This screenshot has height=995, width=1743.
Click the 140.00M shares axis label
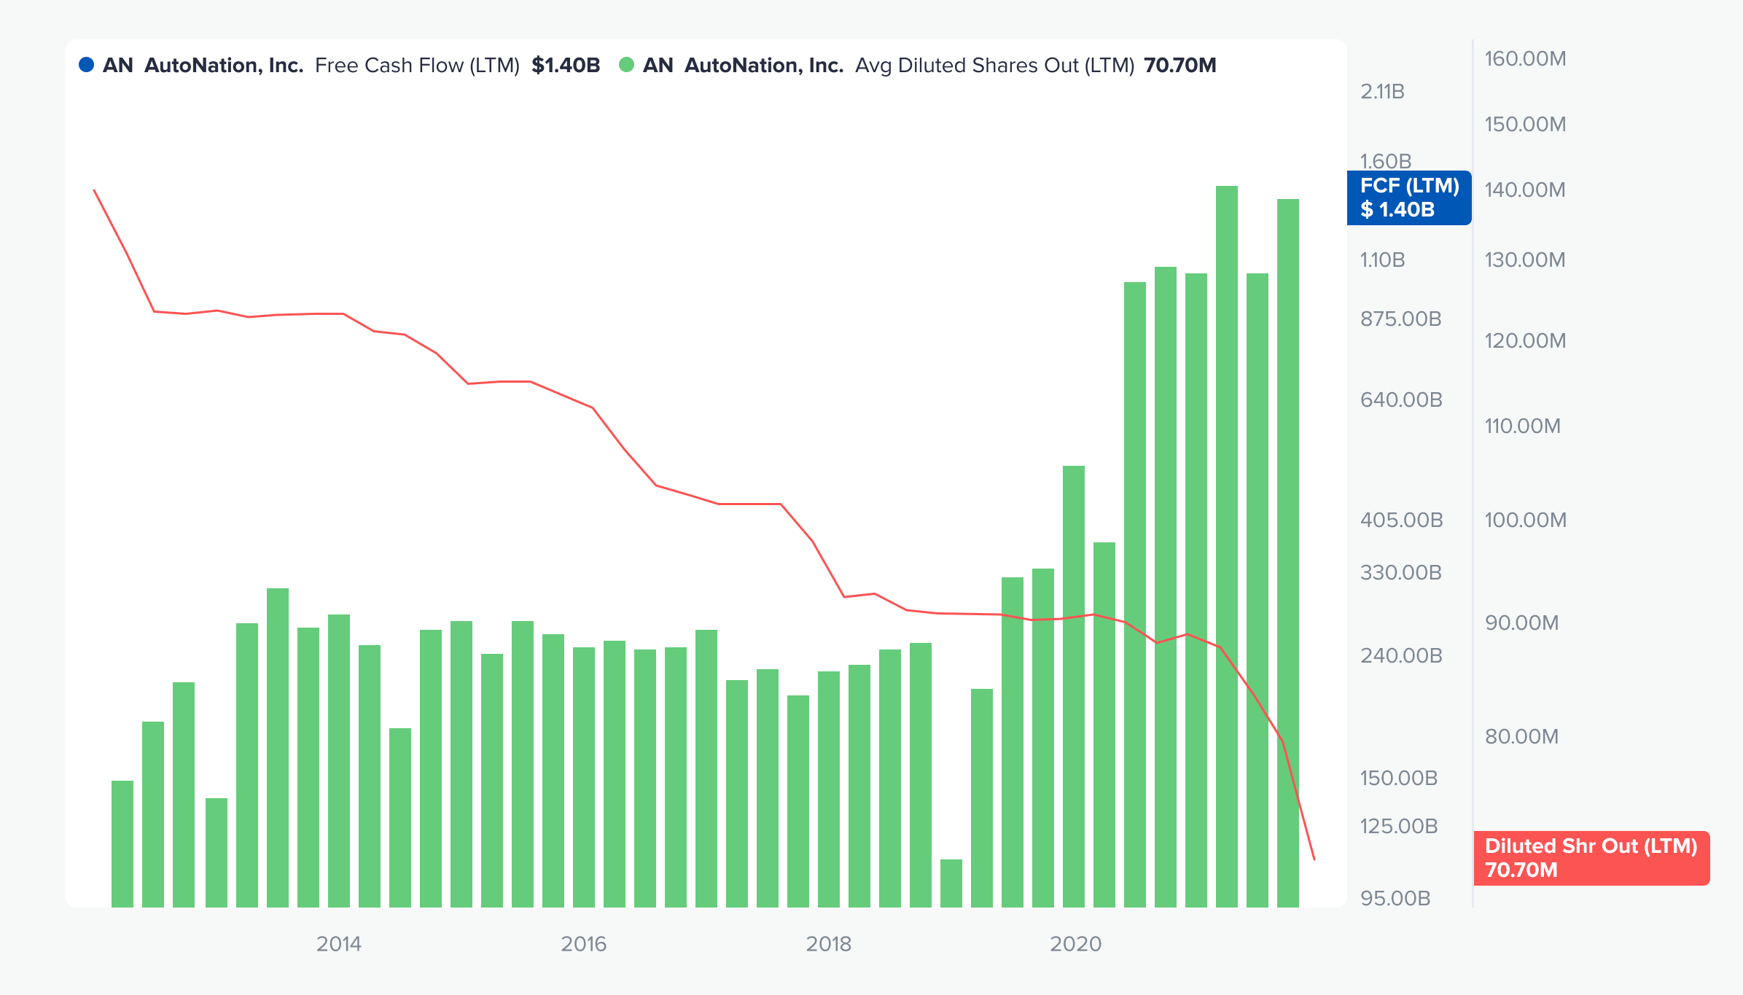coord(1525,190)
